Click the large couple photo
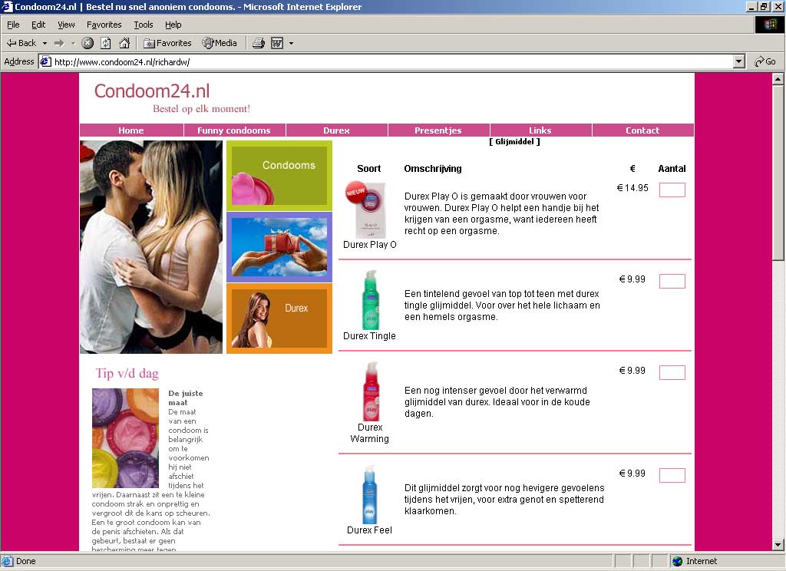 tap(151, 247)
